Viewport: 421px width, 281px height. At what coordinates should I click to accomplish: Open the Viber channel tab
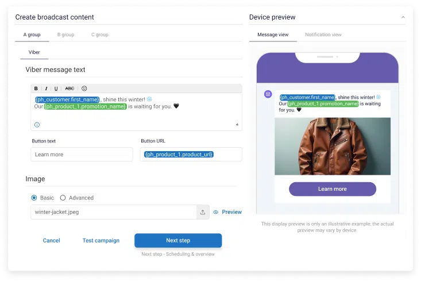pos(34,52)
